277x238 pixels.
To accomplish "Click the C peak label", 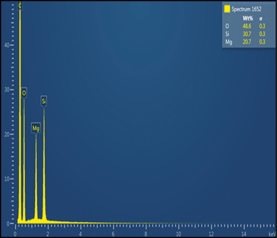I will pos(20,6).
